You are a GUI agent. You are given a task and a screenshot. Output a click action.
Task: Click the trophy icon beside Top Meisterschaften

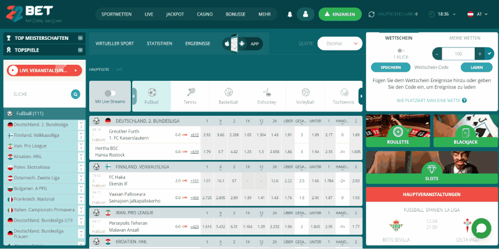pos(9,38)
